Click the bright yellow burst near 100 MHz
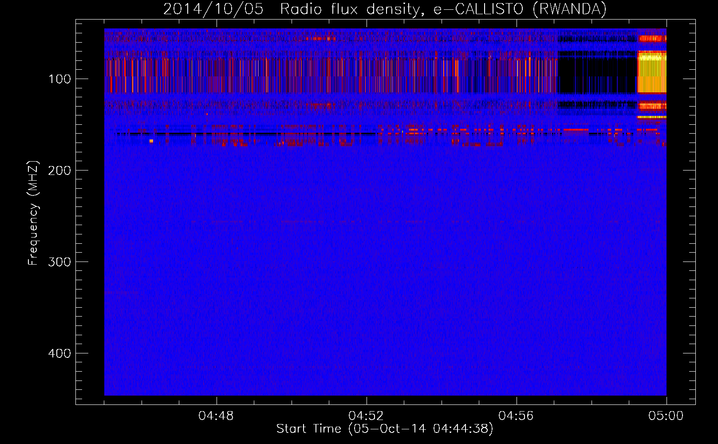The height and width of the screenshot is (444, 718). [652, 72]
